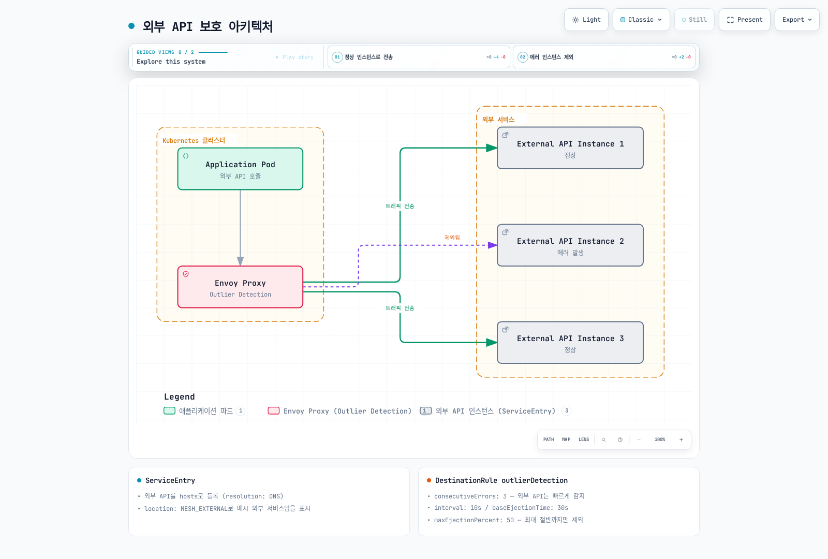Open the help question-mark icon
This screenshot has height=559, width=828.
pos(620,439)
